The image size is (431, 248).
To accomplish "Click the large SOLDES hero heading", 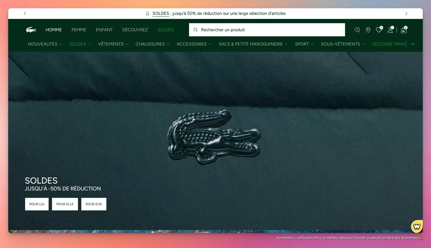I will click(x=41, y=181).
